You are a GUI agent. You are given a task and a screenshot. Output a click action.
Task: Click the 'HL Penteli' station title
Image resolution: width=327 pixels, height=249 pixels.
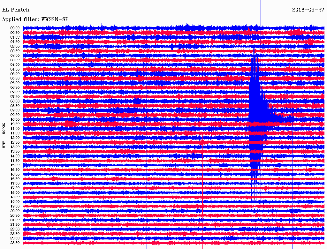point(16,10)
